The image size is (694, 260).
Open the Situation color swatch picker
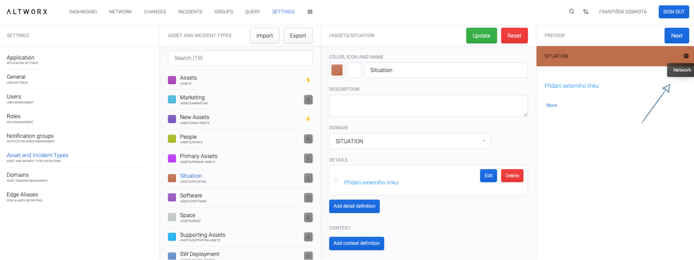pyautogui.click(x=337, y=70)
